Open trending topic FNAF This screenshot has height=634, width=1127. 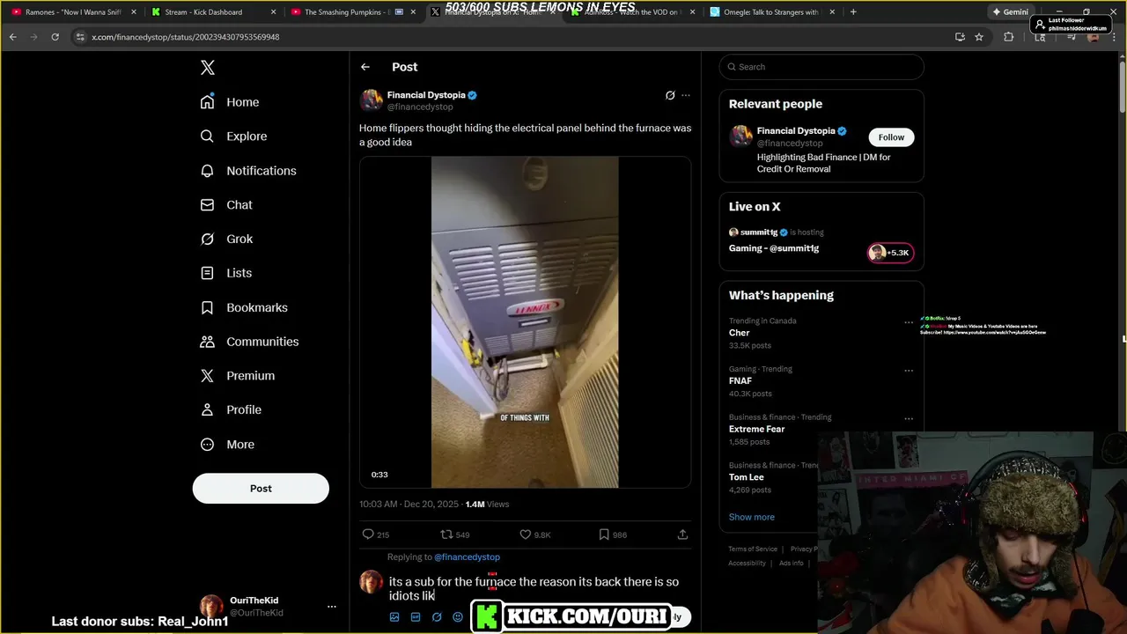(x=740, y=381)
